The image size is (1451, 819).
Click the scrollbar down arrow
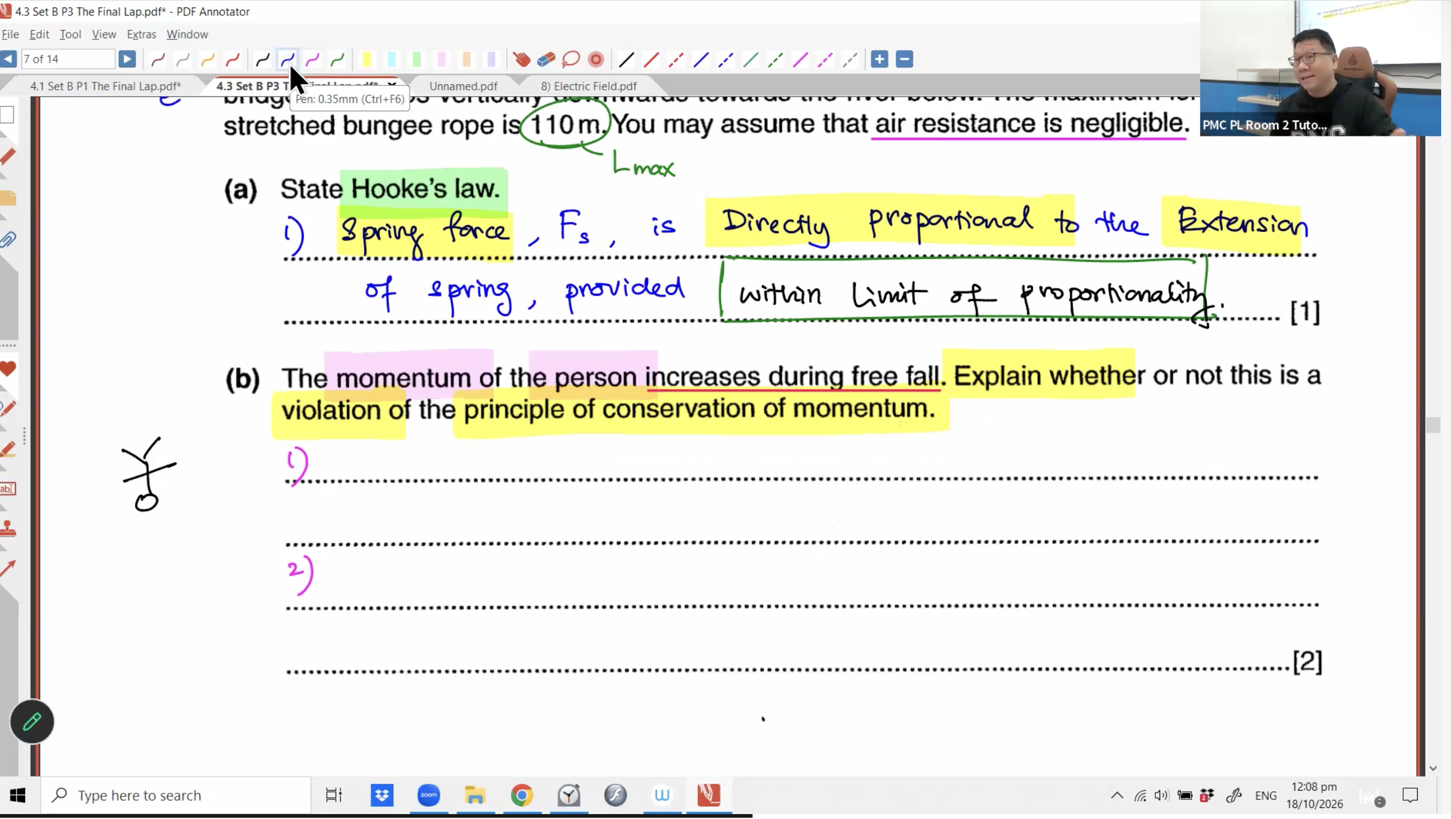(x=1433, y=769)
